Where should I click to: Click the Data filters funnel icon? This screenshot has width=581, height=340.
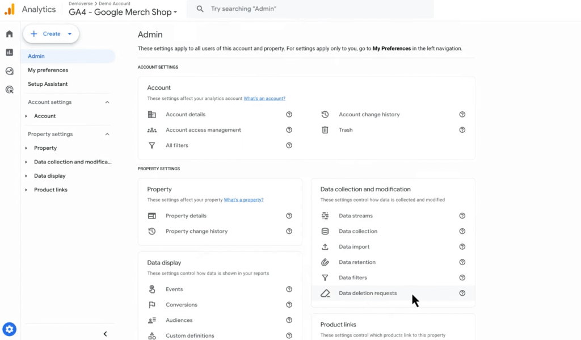point(325,278)
